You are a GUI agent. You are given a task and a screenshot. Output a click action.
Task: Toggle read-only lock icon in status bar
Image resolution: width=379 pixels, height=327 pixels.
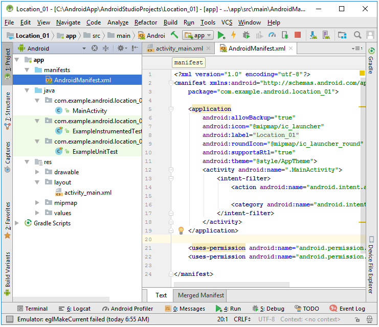click(357, 319)
